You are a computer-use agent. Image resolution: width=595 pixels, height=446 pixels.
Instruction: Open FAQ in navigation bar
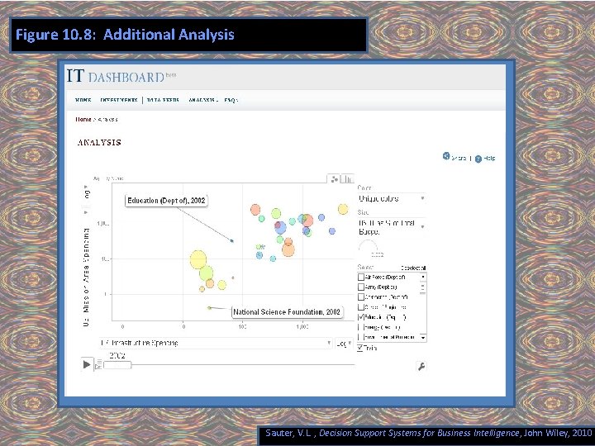(231, 100)
